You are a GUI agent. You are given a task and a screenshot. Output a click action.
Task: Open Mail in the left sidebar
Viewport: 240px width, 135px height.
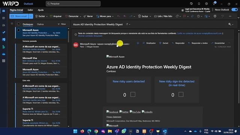[4, 11]
